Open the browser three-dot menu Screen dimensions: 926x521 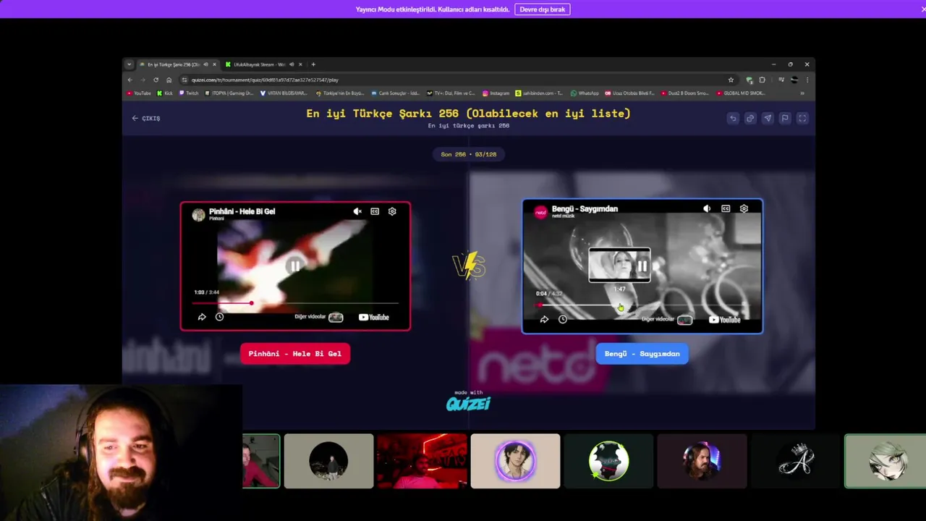click(x=807, y=80)
